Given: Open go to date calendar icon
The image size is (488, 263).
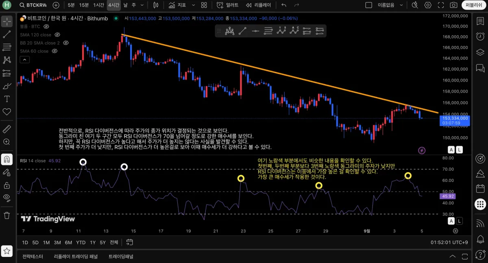Looking at the screenshot, I should pyautogui.click(x=130, y=242).
